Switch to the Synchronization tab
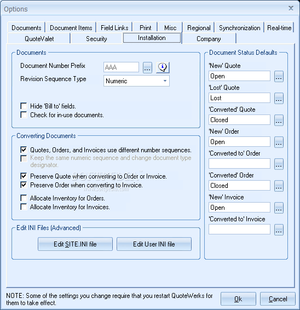This screenshot has height=310, width=300. (x=240, y=28)
